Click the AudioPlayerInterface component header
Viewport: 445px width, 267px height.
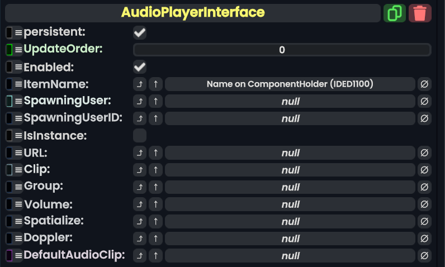193,13
